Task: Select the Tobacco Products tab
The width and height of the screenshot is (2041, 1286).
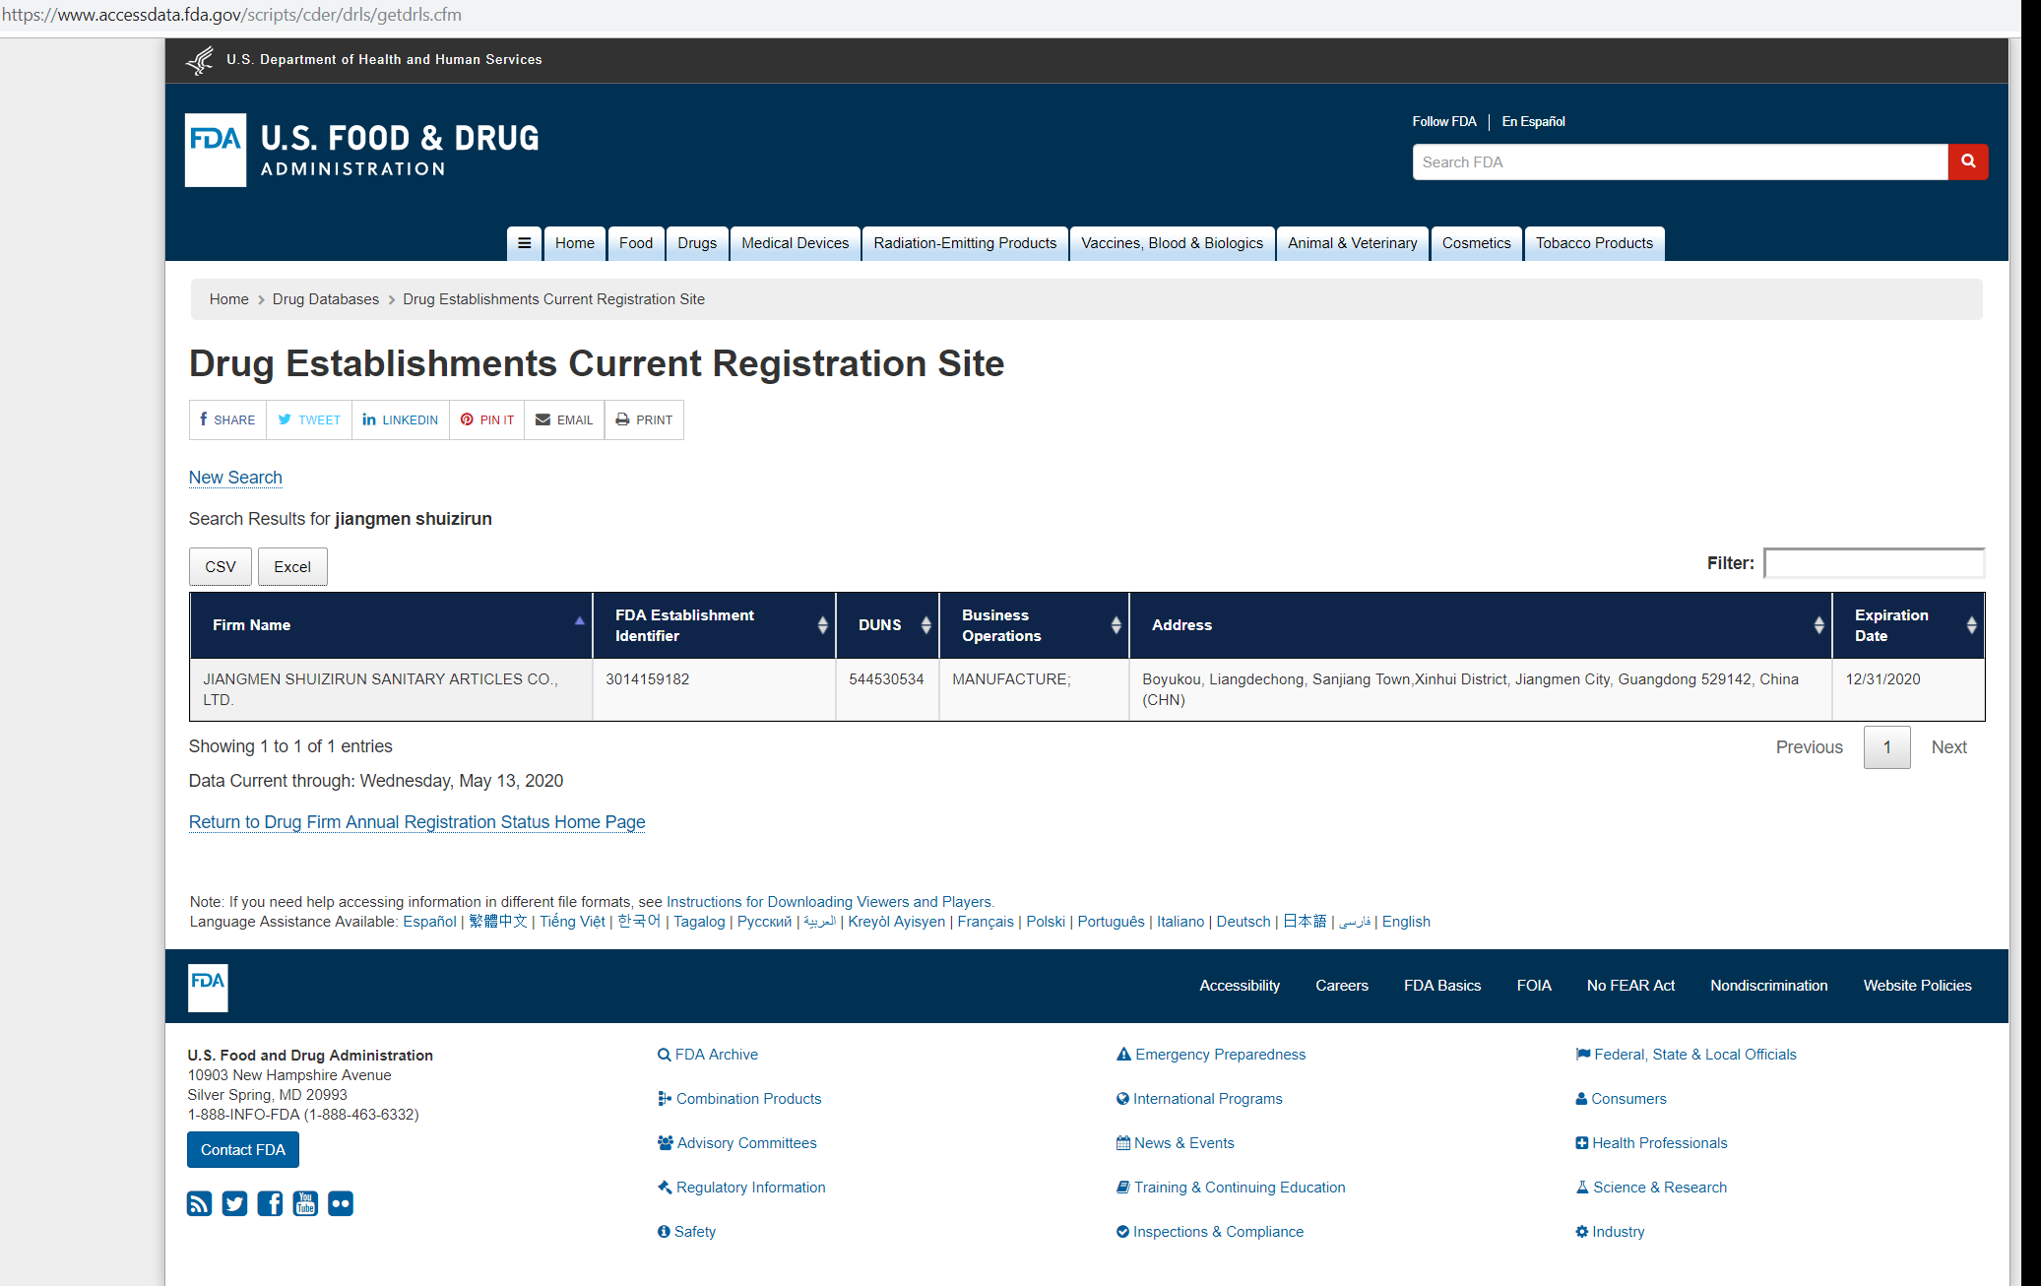Action: (x=1594, y=243)
